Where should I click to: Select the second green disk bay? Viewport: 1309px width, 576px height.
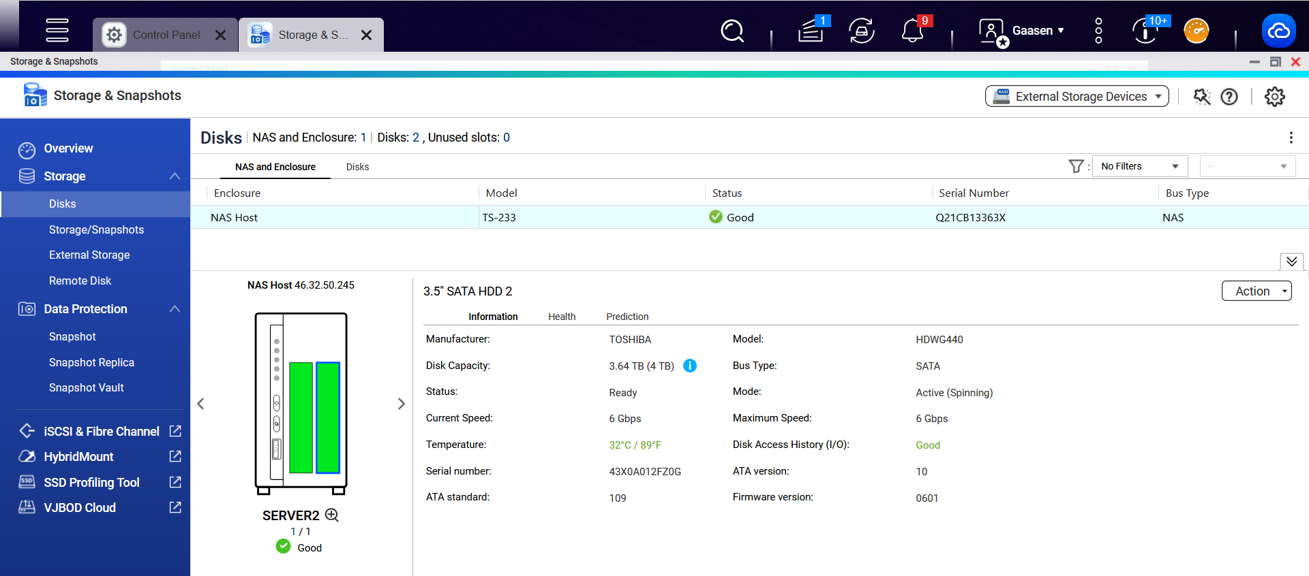click(328, 417)
